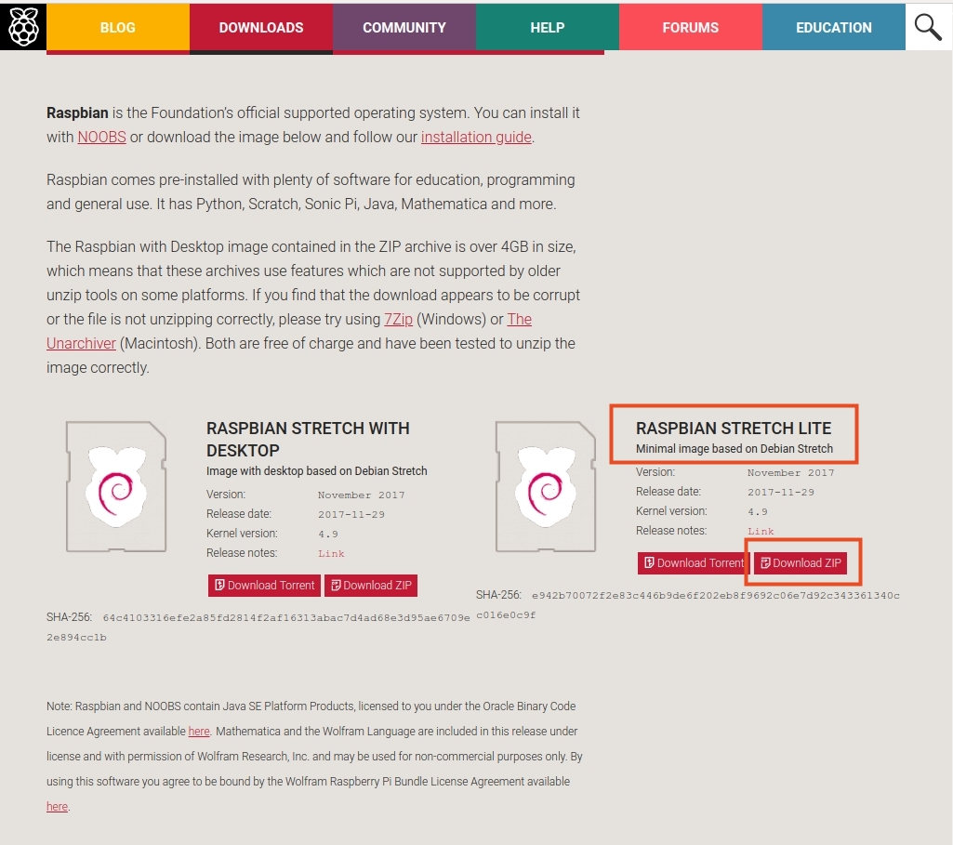
Task: Download Torrent for Raspbian Stretch Lite
Action: click(694, 563)
